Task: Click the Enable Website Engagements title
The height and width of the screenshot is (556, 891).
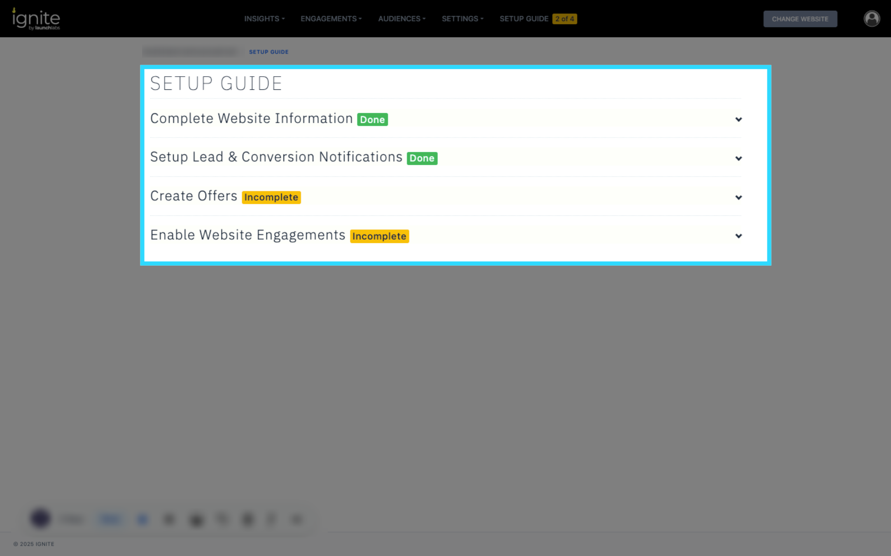Action: tap(247, 235)
